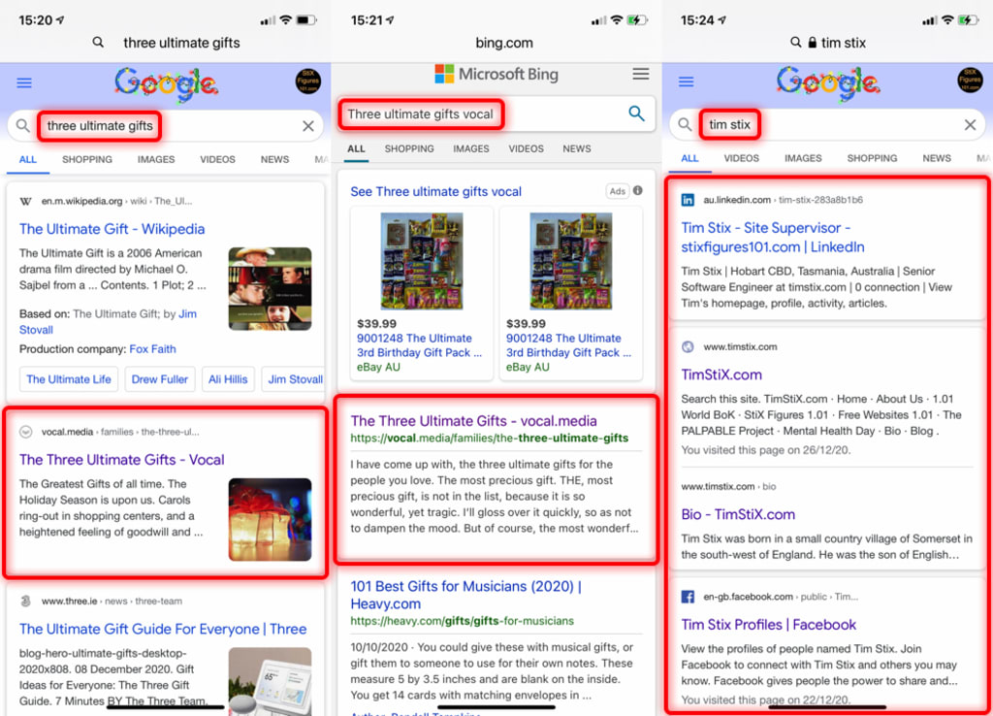Select IMAGES tab in left Google results
The image size is (993, 716).
pyautogui.click(x=156, y=160)
